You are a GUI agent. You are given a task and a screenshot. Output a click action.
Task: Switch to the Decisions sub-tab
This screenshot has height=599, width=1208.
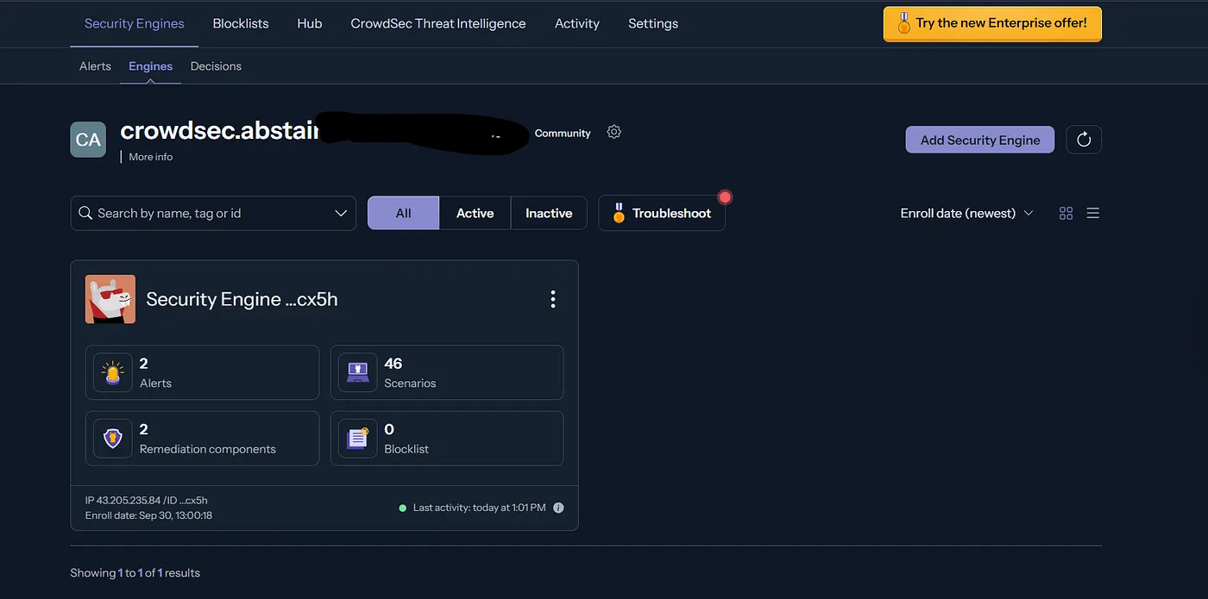[x=216, y=66]
